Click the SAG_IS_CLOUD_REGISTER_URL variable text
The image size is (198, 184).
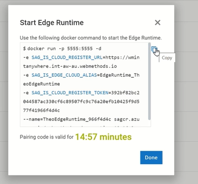(x=67, y=57)
